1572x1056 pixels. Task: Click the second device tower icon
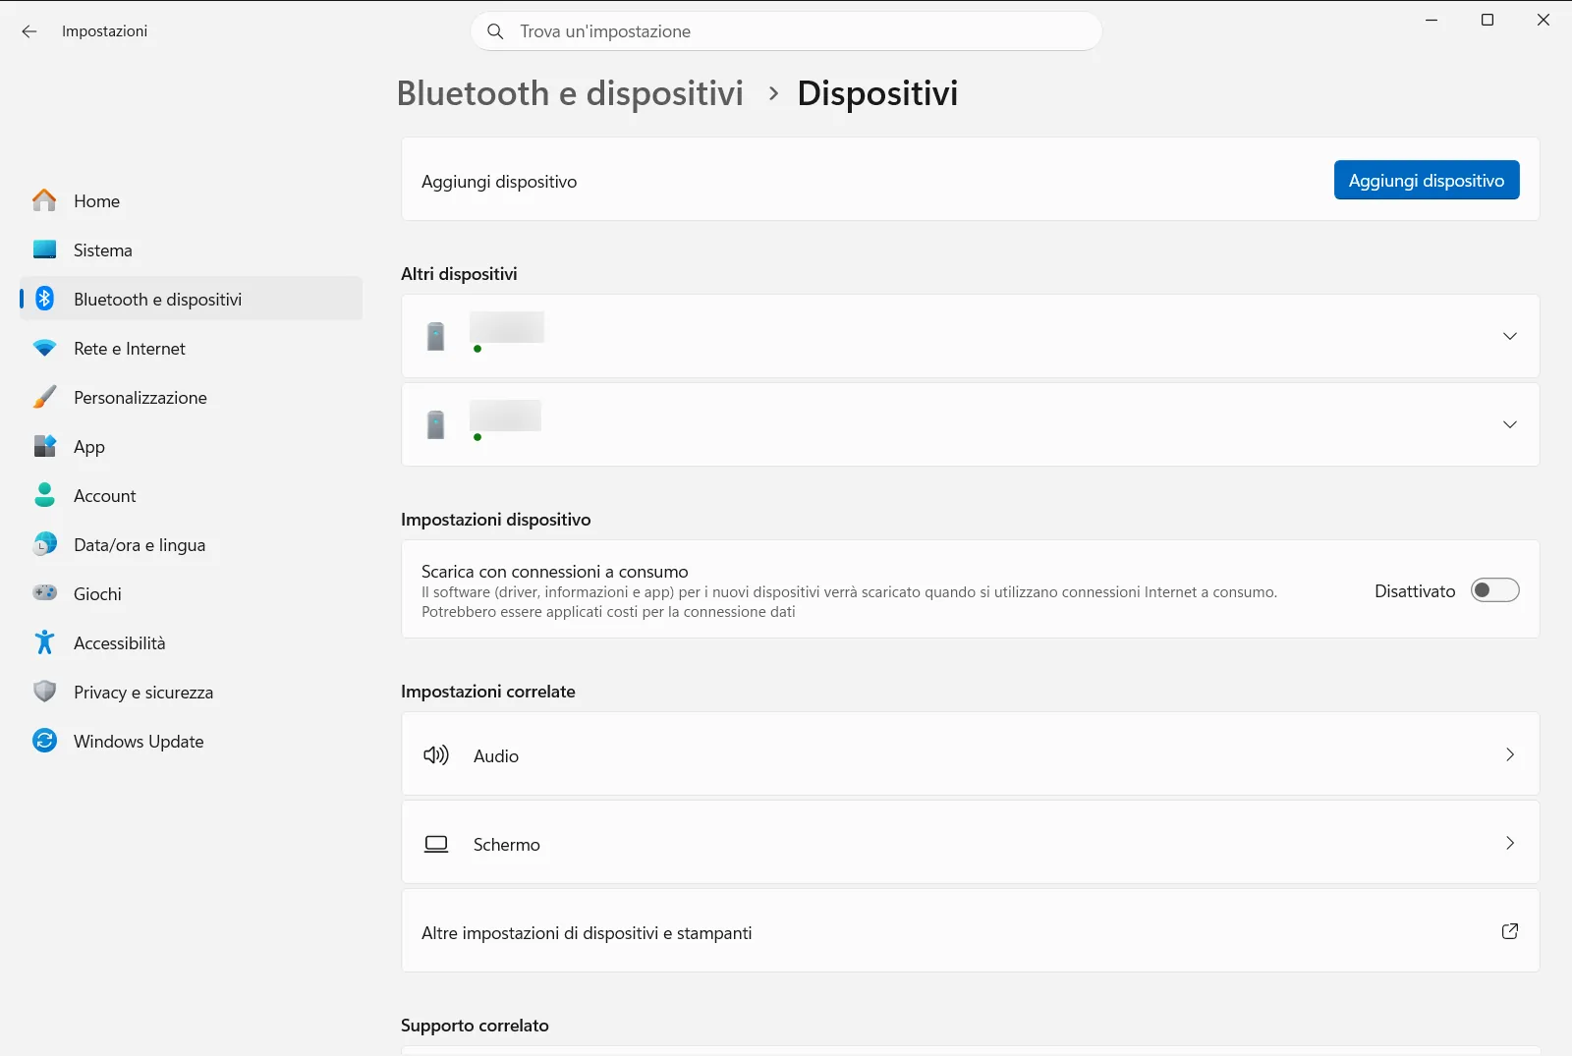tap(436, 424)
